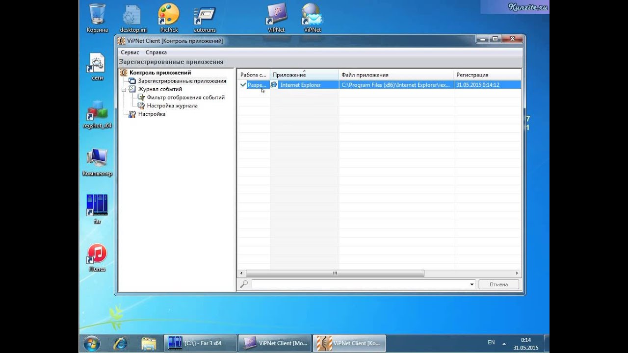Open the search field dropdown arrow
Viewport: 628px width, 353px height.
pyautogui.click(x=472, y=284)
